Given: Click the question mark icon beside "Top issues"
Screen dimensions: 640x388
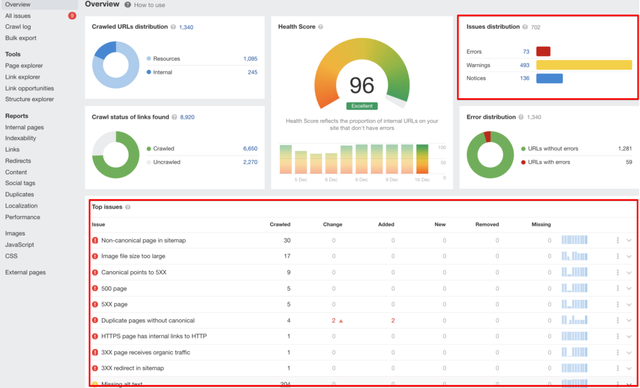Looking at the screenshot, I should [x=128, y=207].
